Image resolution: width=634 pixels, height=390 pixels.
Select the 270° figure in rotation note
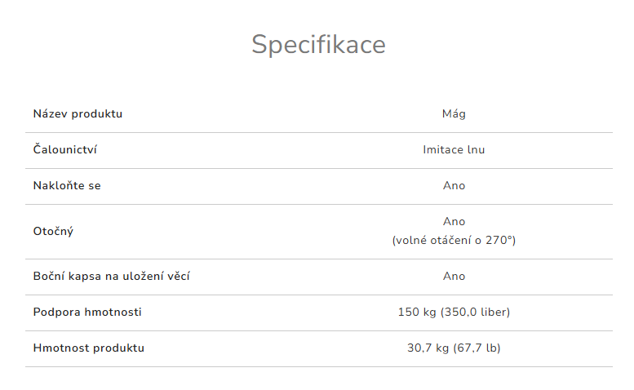499,240
